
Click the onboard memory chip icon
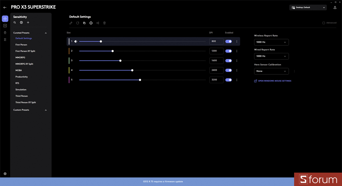coord(91,23)
